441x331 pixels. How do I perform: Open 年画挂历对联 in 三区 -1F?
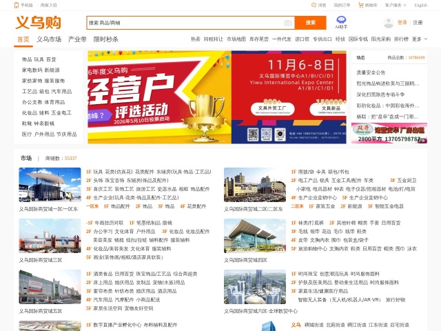(x=109, y=223)
